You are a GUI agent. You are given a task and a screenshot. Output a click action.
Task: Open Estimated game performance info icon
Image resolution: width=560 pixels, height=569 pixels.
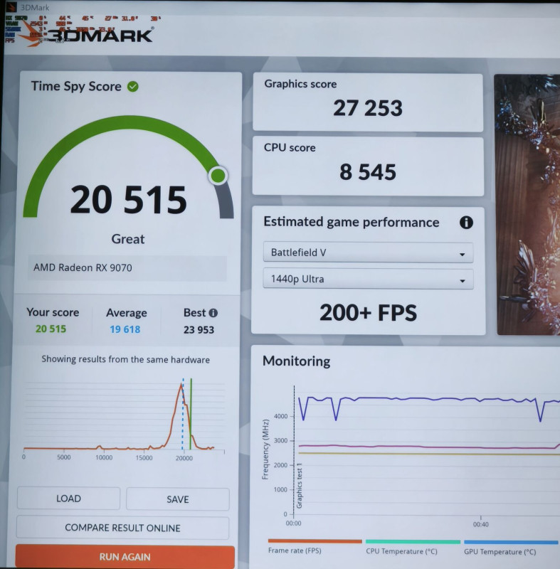point(466,223)
